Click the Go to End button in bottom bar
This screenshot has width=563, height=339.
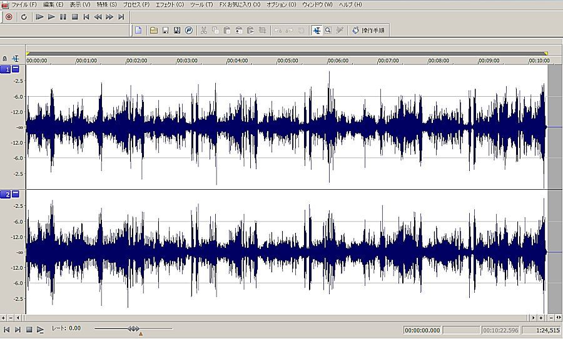tap(18, 330)
